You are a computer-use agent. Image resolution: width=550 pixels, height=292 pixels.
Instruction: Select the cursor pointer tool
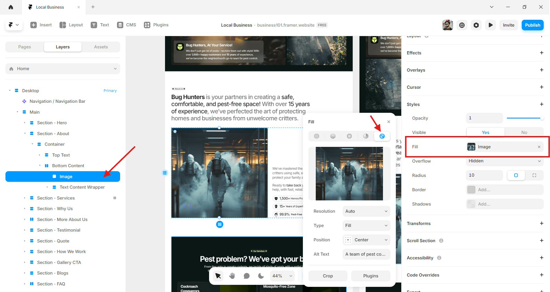(218, 276)
